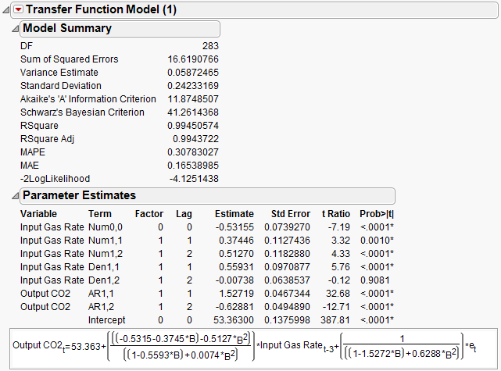This screenshot has height=371, width=501.
Task: Collapse the Parameter Estimates section
Action: 16,195
